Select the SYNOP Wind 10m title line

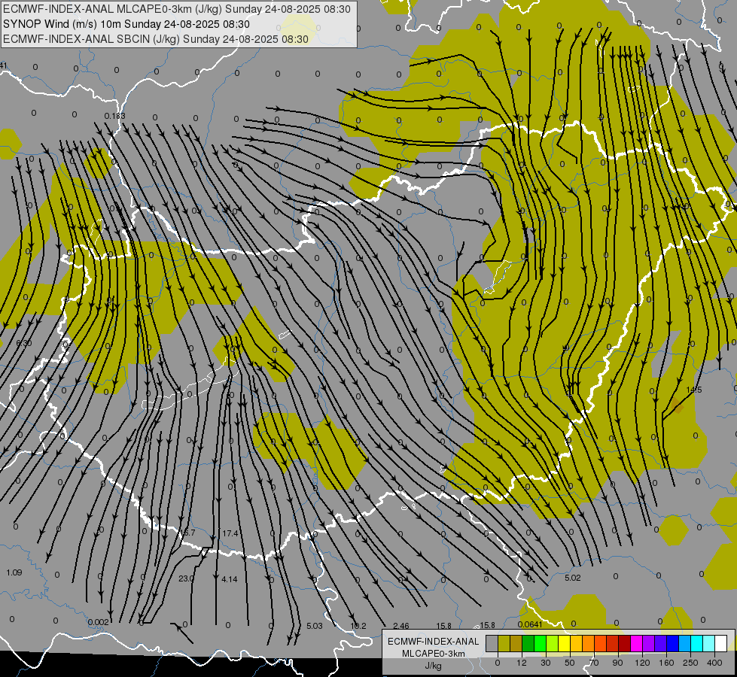click(126, 24)
